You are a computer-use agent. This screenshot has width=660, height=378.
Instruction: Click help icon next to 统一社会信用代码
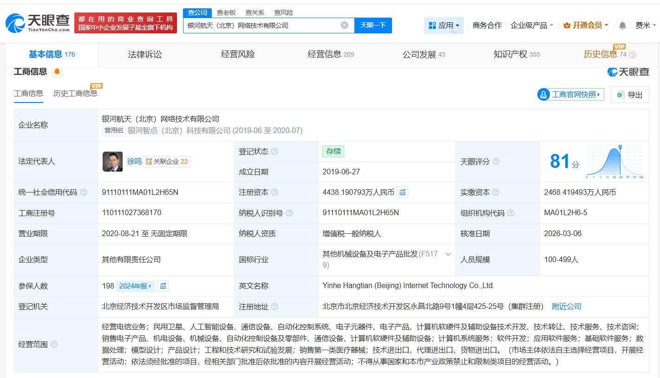tap(84, 192)
